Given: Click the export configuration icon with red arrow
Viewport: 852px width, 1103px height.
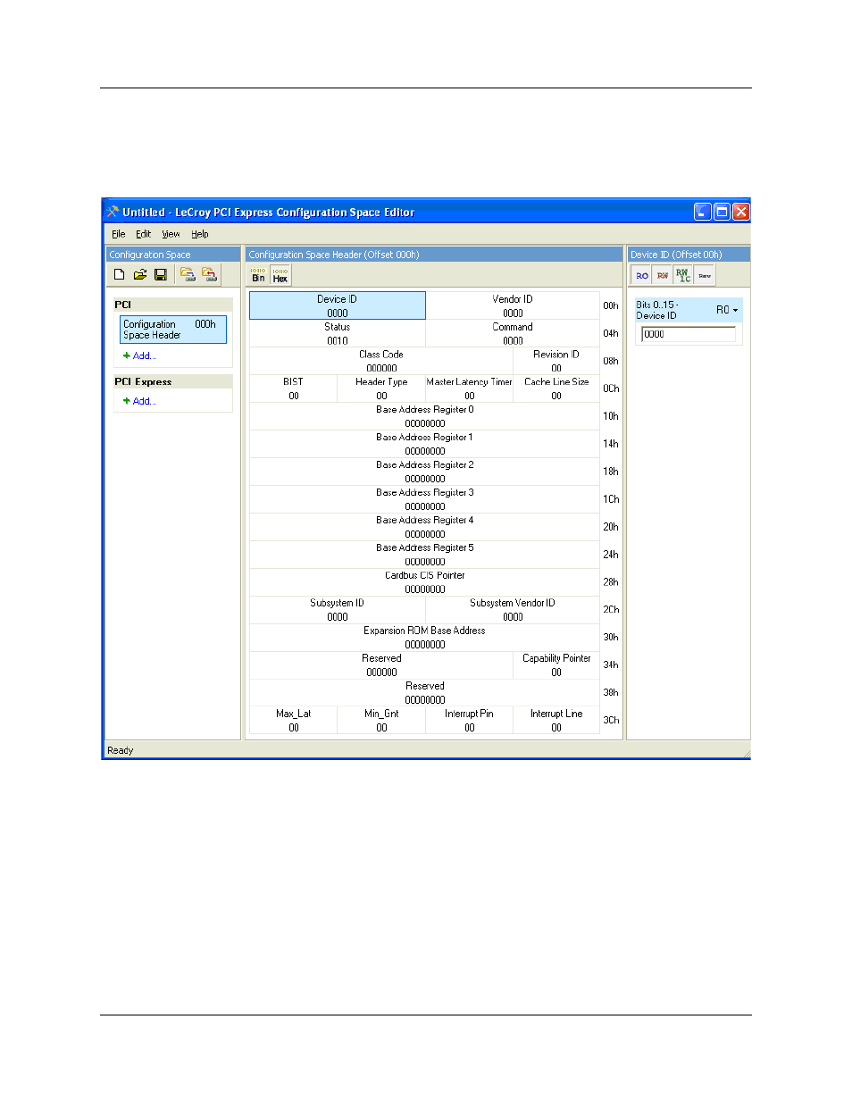Looking at the screenshot, I should tap(209, 275).
